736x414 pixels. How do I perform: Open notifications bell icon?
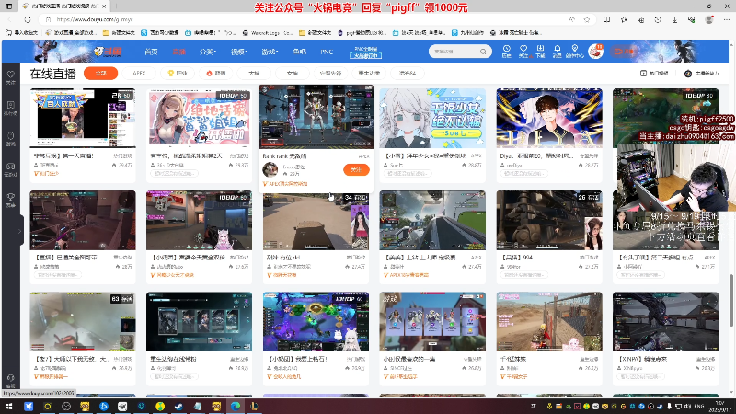point(558,51)
